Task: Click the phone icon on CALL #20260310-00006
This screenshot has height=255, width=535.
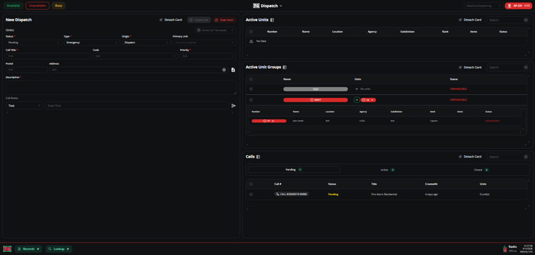Action: [278, 194]
